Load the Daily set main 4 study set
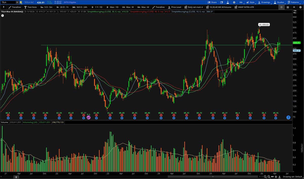Screen dimensions: 304x179 click(x=194, y=7)
